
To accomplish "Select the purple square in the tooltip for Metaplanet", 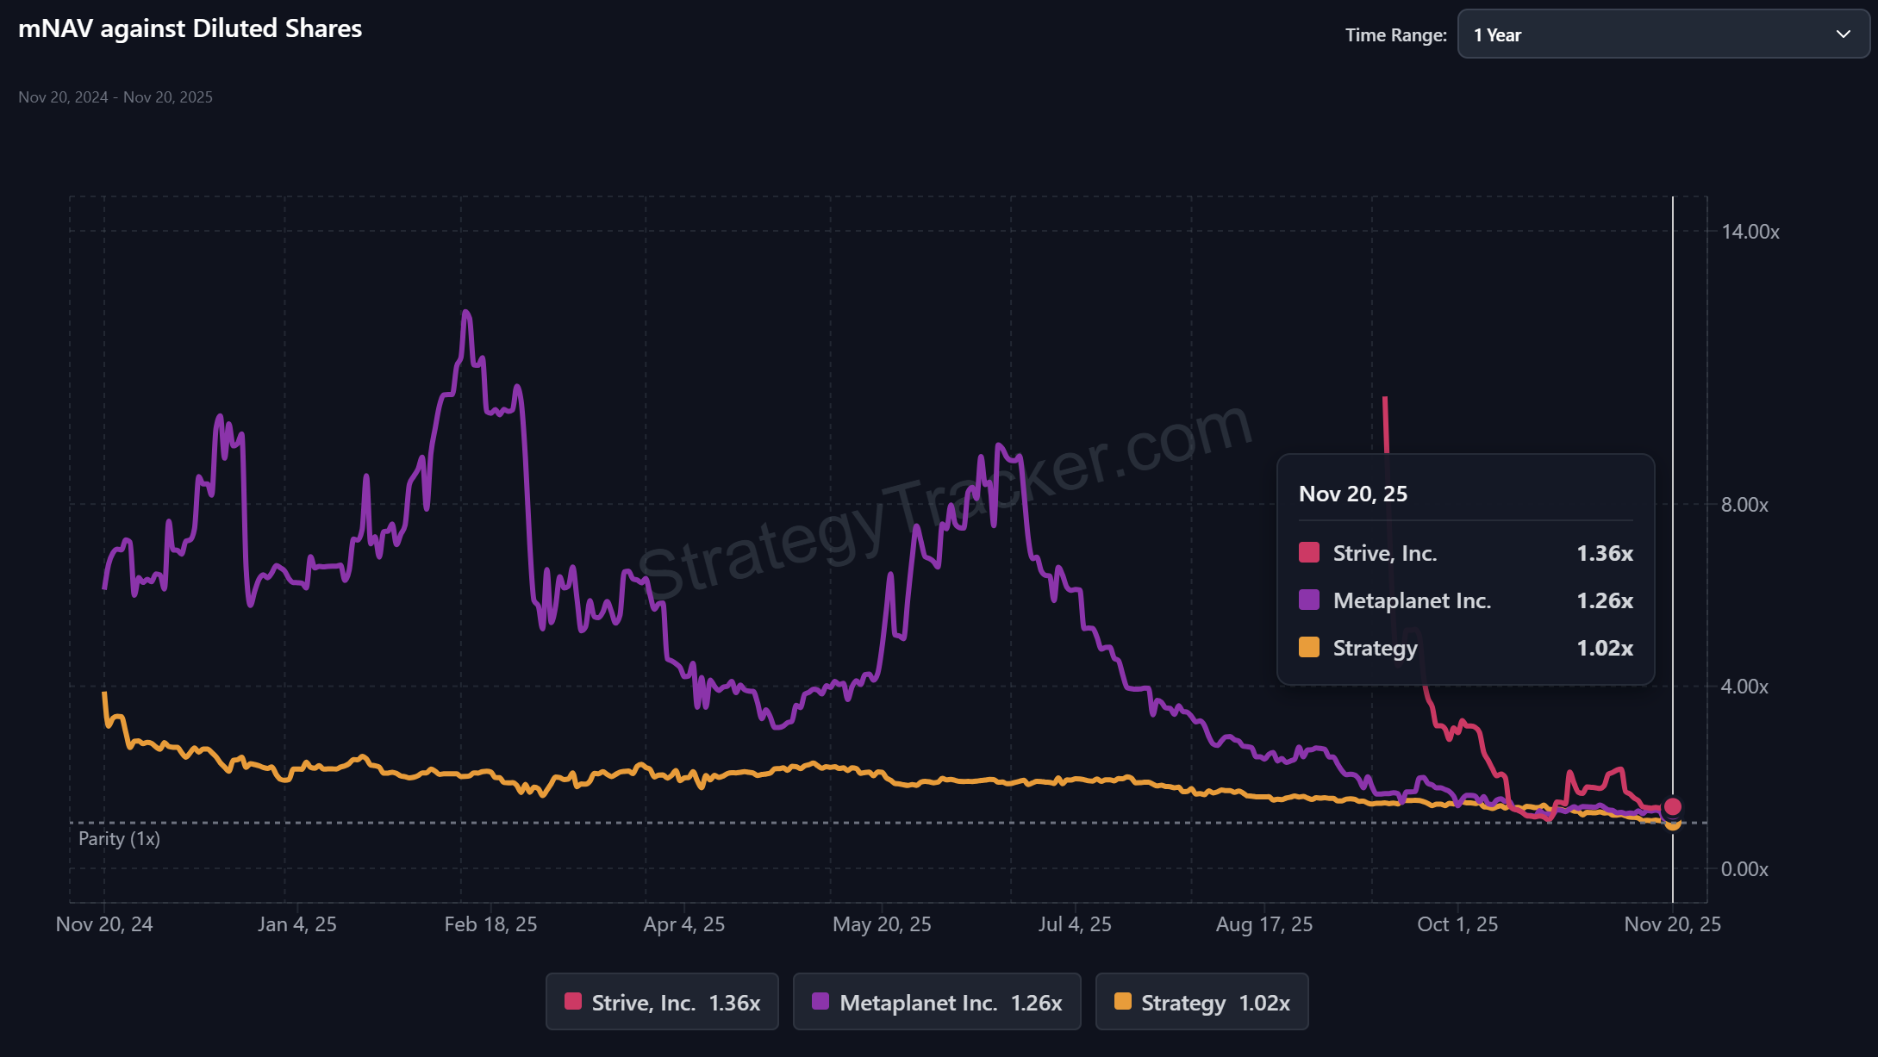I will (1307, 600).
